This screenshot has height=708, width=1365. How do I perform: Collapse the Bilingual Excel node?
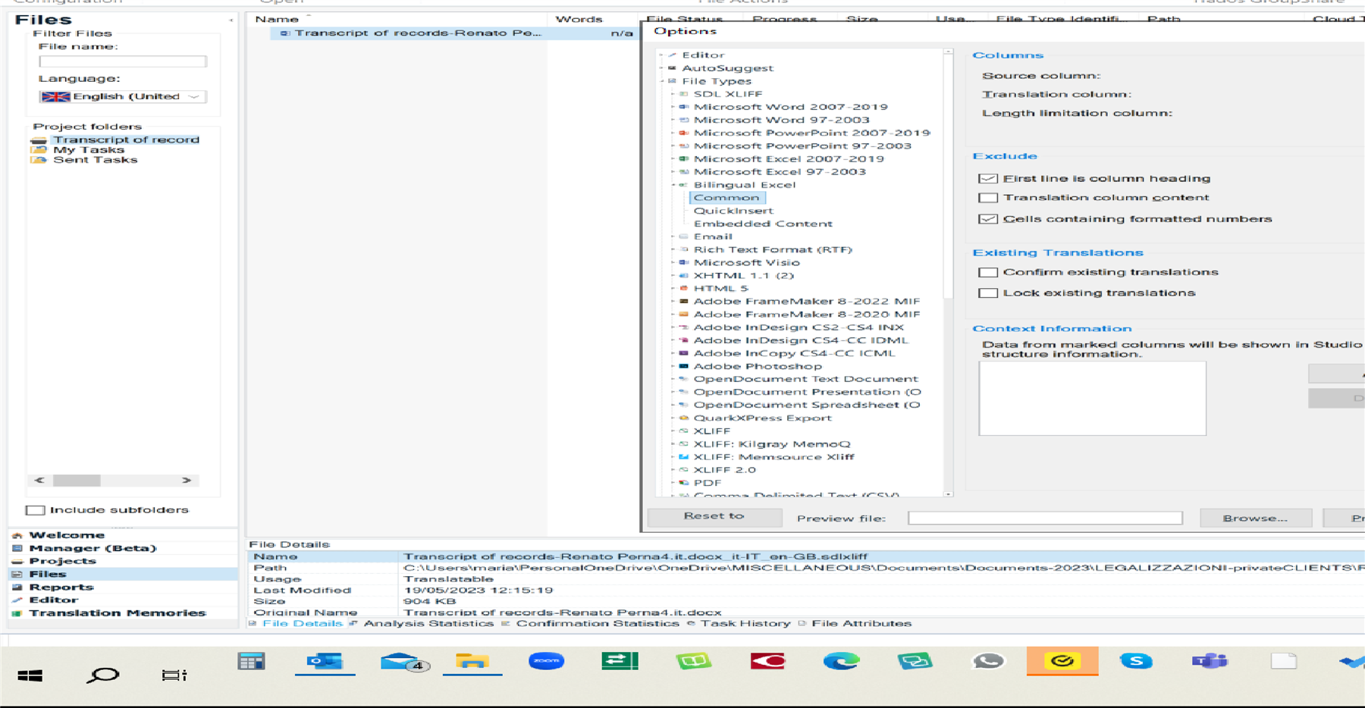(673, 185)
